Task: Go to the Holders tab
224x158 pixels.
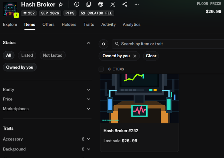Action: pos(69,24)
